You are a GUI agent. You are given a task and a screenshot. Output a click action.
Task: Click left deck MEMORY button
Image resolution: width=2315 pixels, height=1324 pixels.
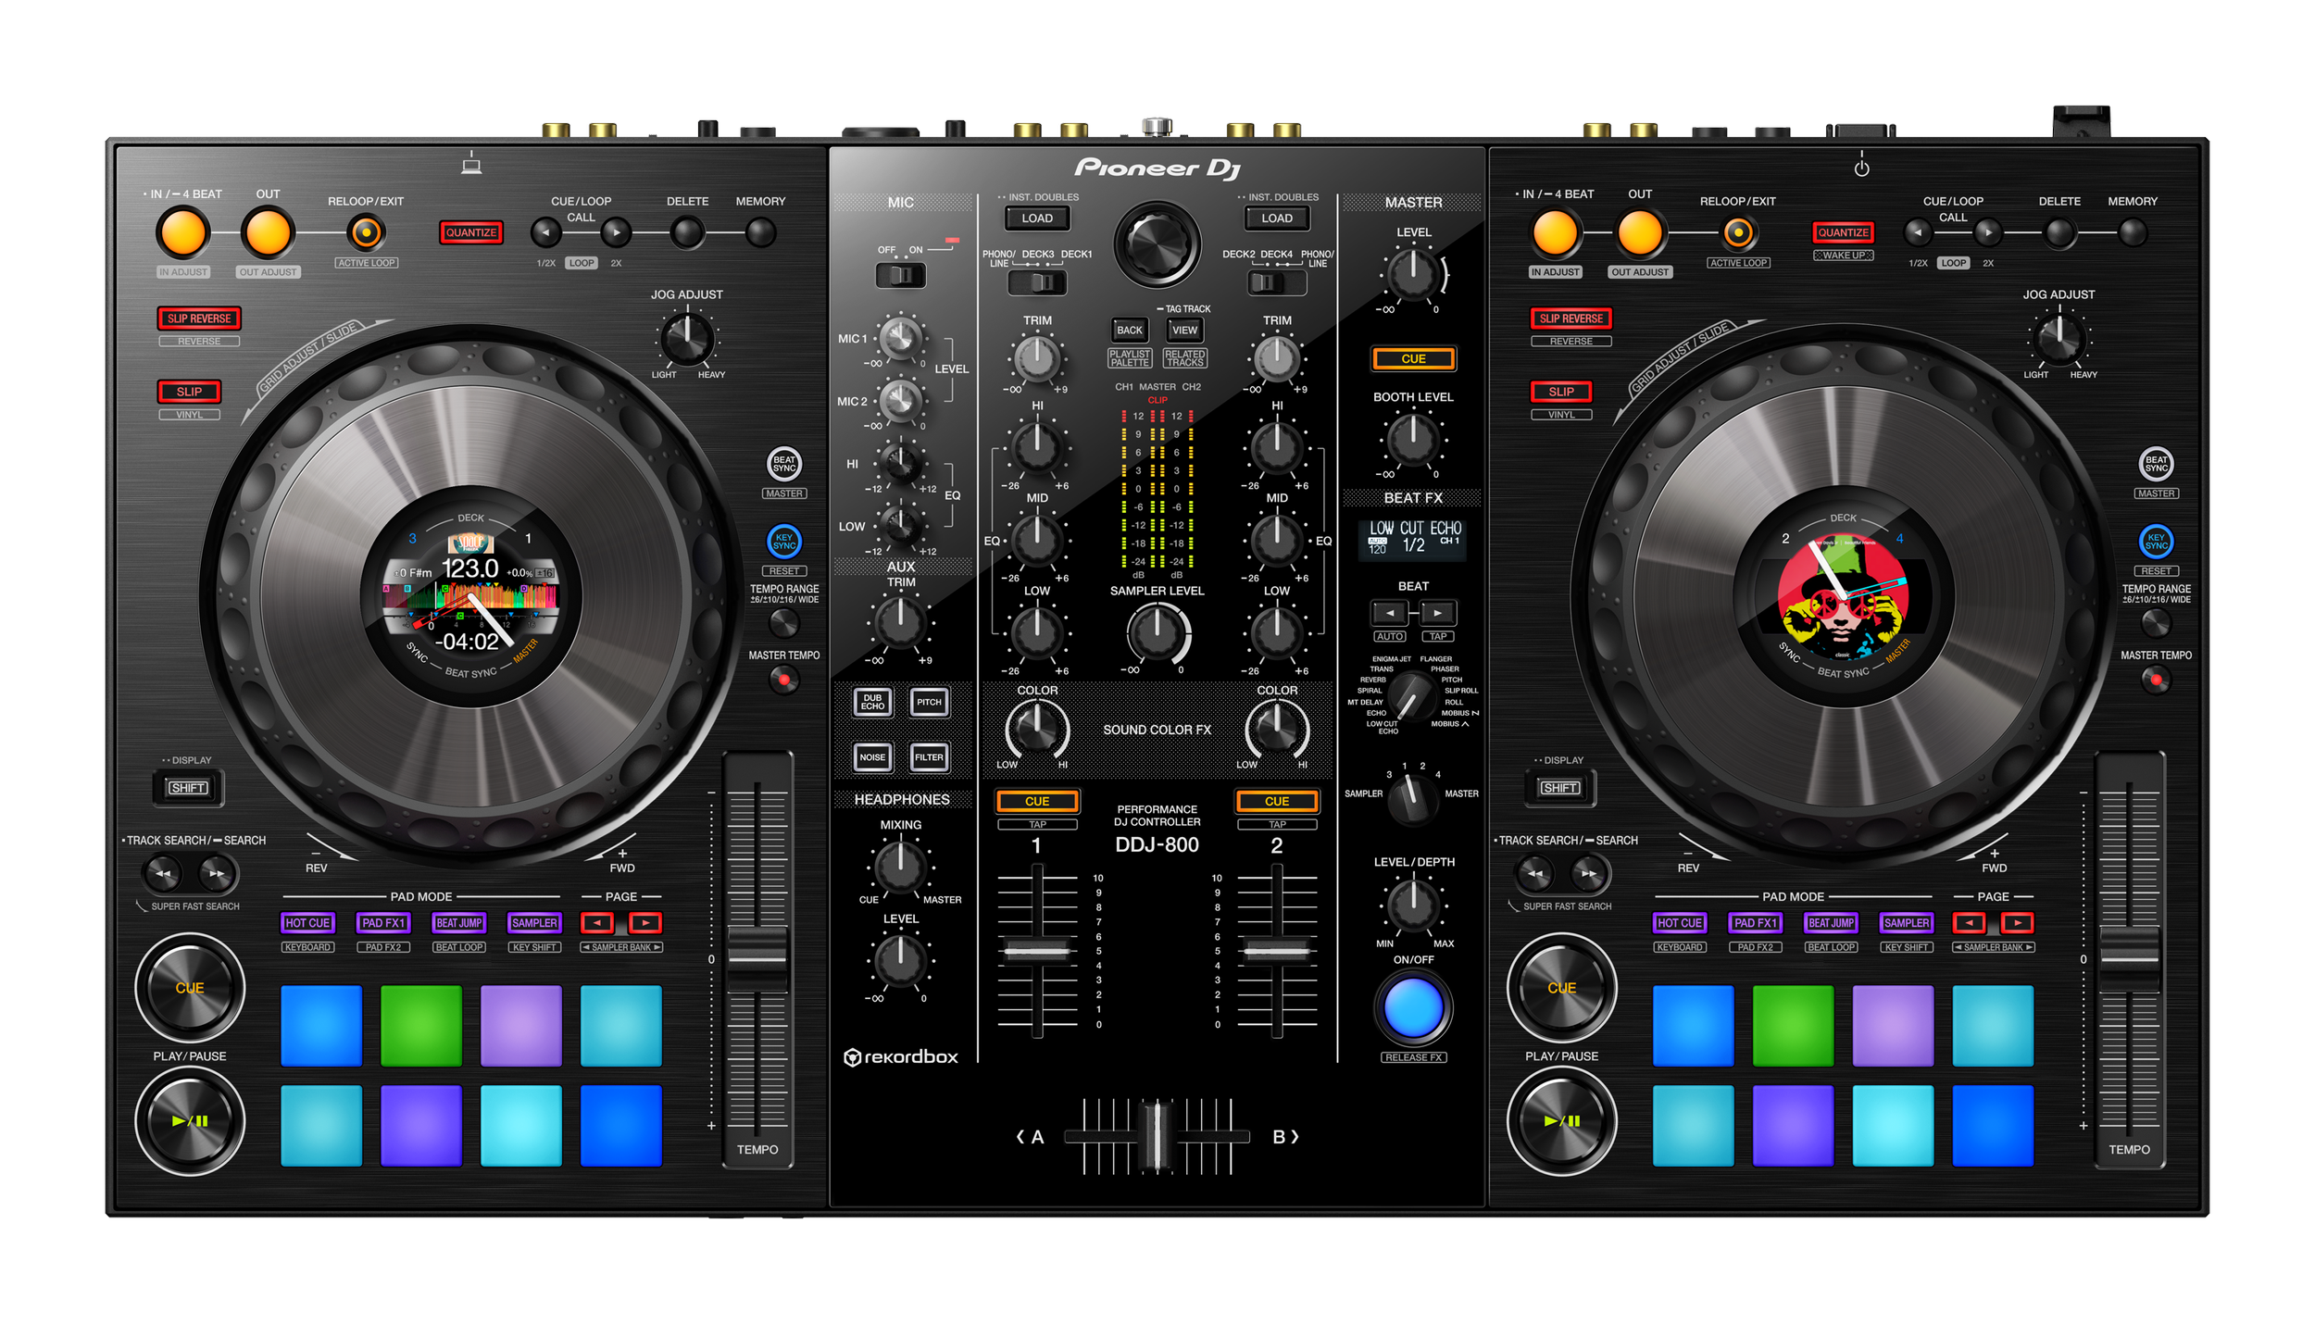(760, 232)
